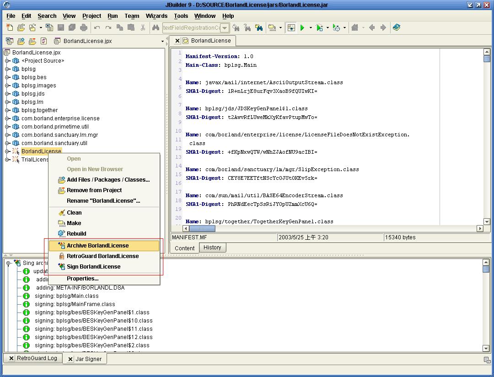The width and height of the screenshot is (494, 377).
Task: Open the Wizards menu
Action: 156,16
